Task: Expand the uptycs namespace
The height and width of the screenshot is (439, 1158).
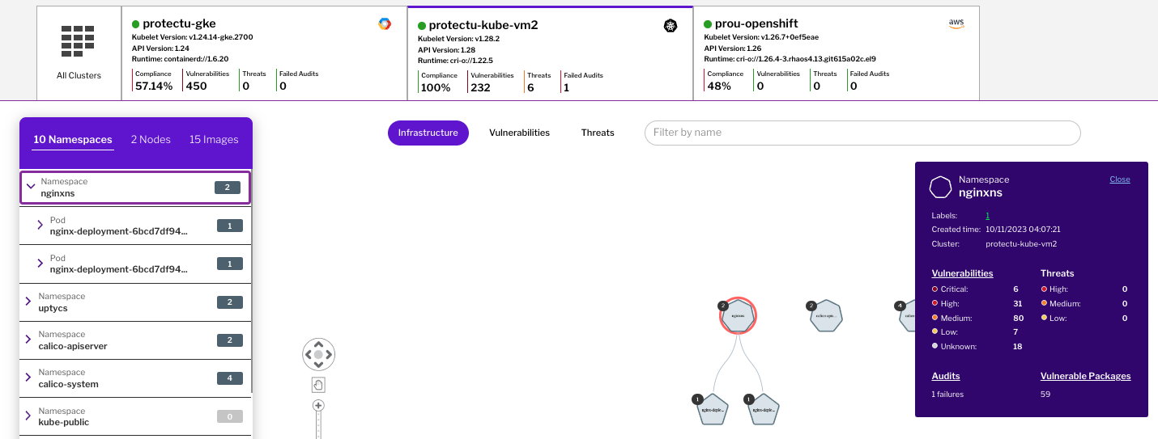Action: (x=28, y=302)
